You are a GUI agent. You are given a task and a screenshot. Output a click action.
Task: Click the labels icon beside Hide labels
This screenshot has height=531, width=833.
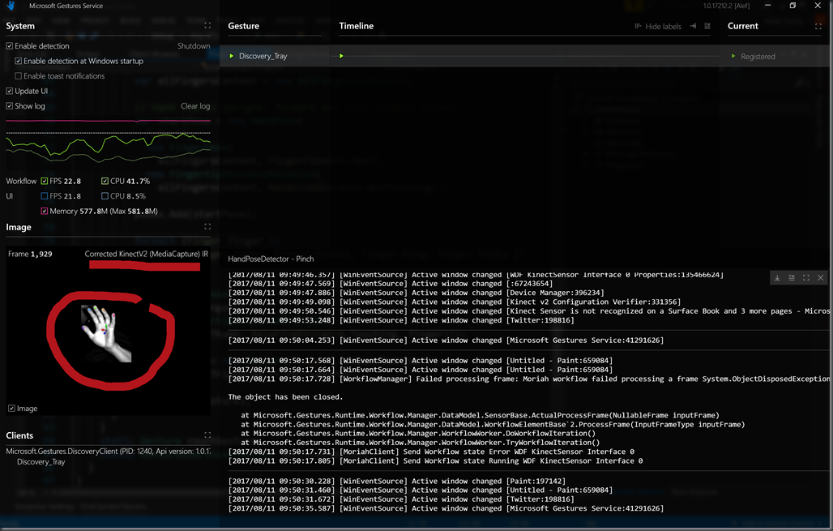pyautogui.click(x=638, y=26)
